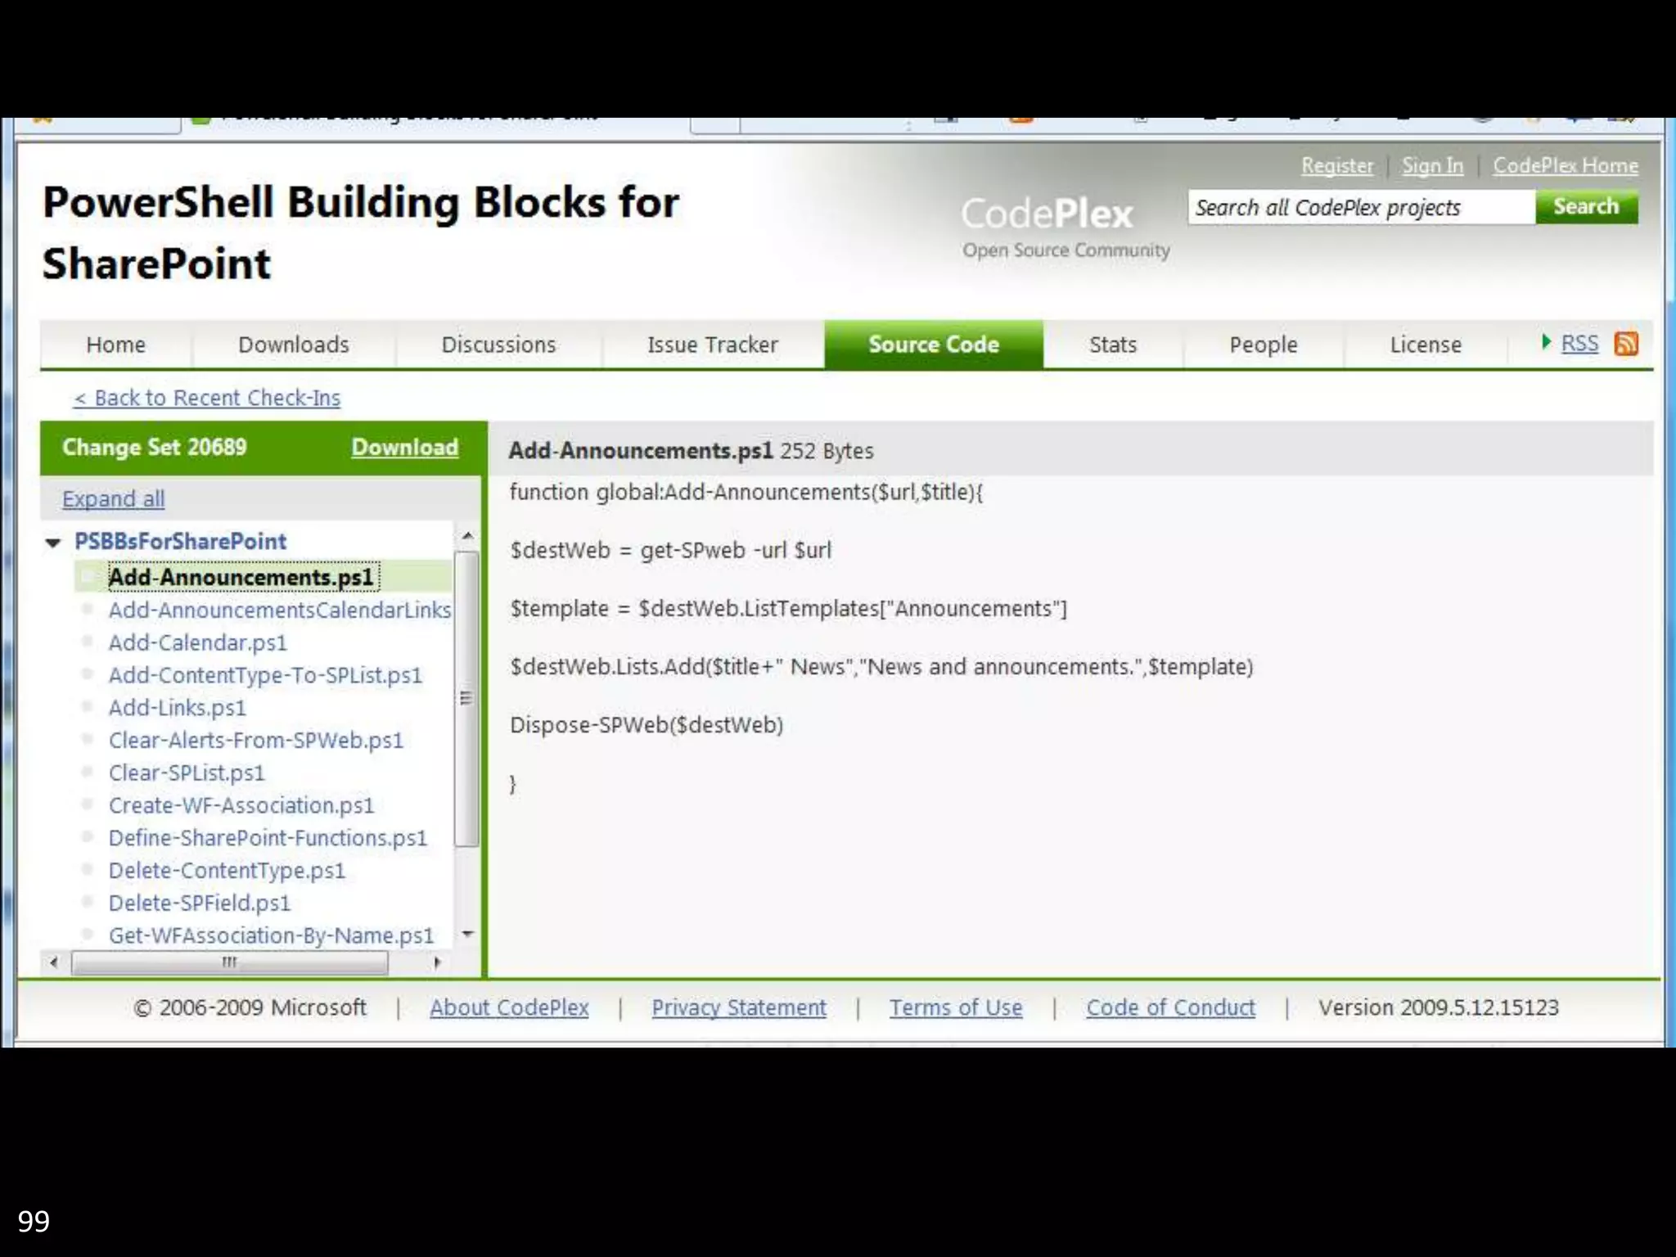
Task: Open the Privacy Statement link
Action: (x=739, y=1007)
